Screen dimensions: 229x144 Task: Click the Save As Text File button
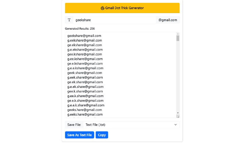coord(79,135)
